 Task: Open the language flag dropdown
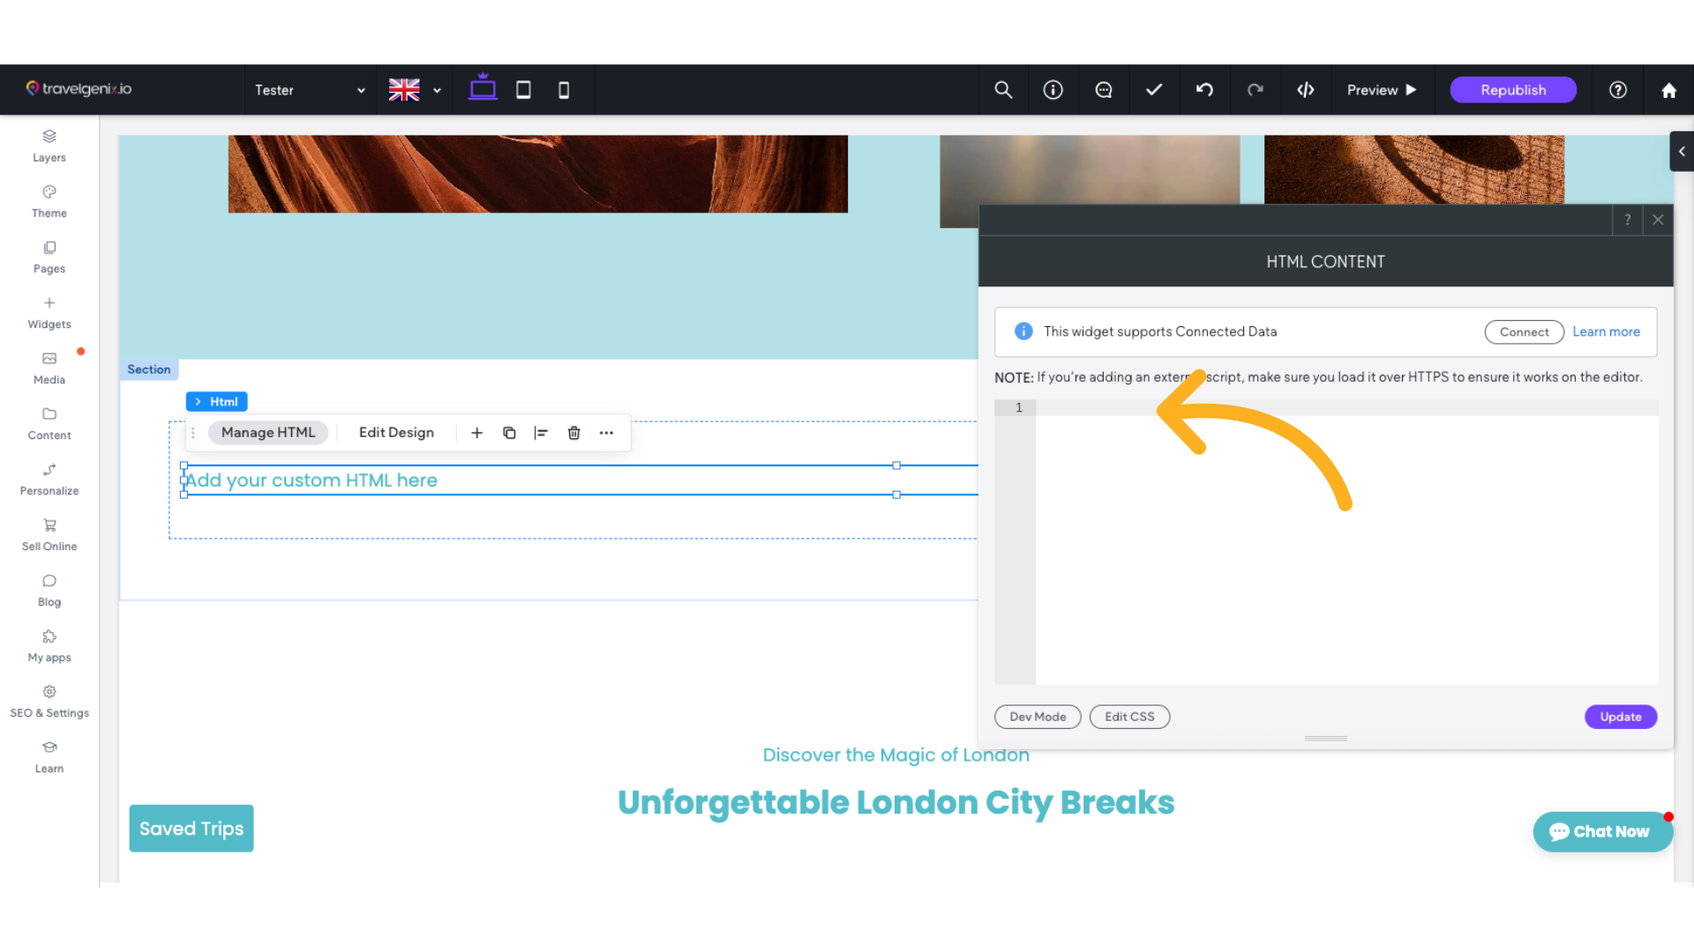pyautogui.click(x=413, y=89)
